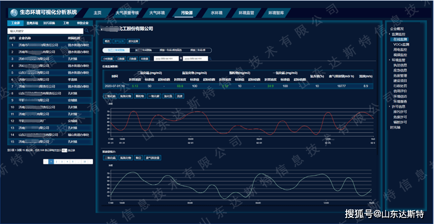Click the system logo icon in header
The height and width of the screenshot is (224, 434).
tap(14, 12)
